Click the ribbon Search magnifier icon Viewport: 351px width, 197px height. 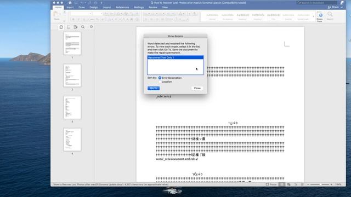(330, 15)
